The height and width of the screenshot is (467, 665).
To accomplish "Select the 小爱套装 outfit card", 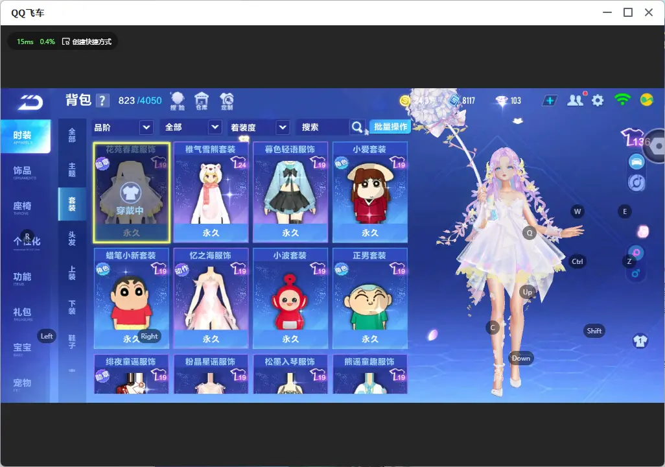I will tap(370, 193).
